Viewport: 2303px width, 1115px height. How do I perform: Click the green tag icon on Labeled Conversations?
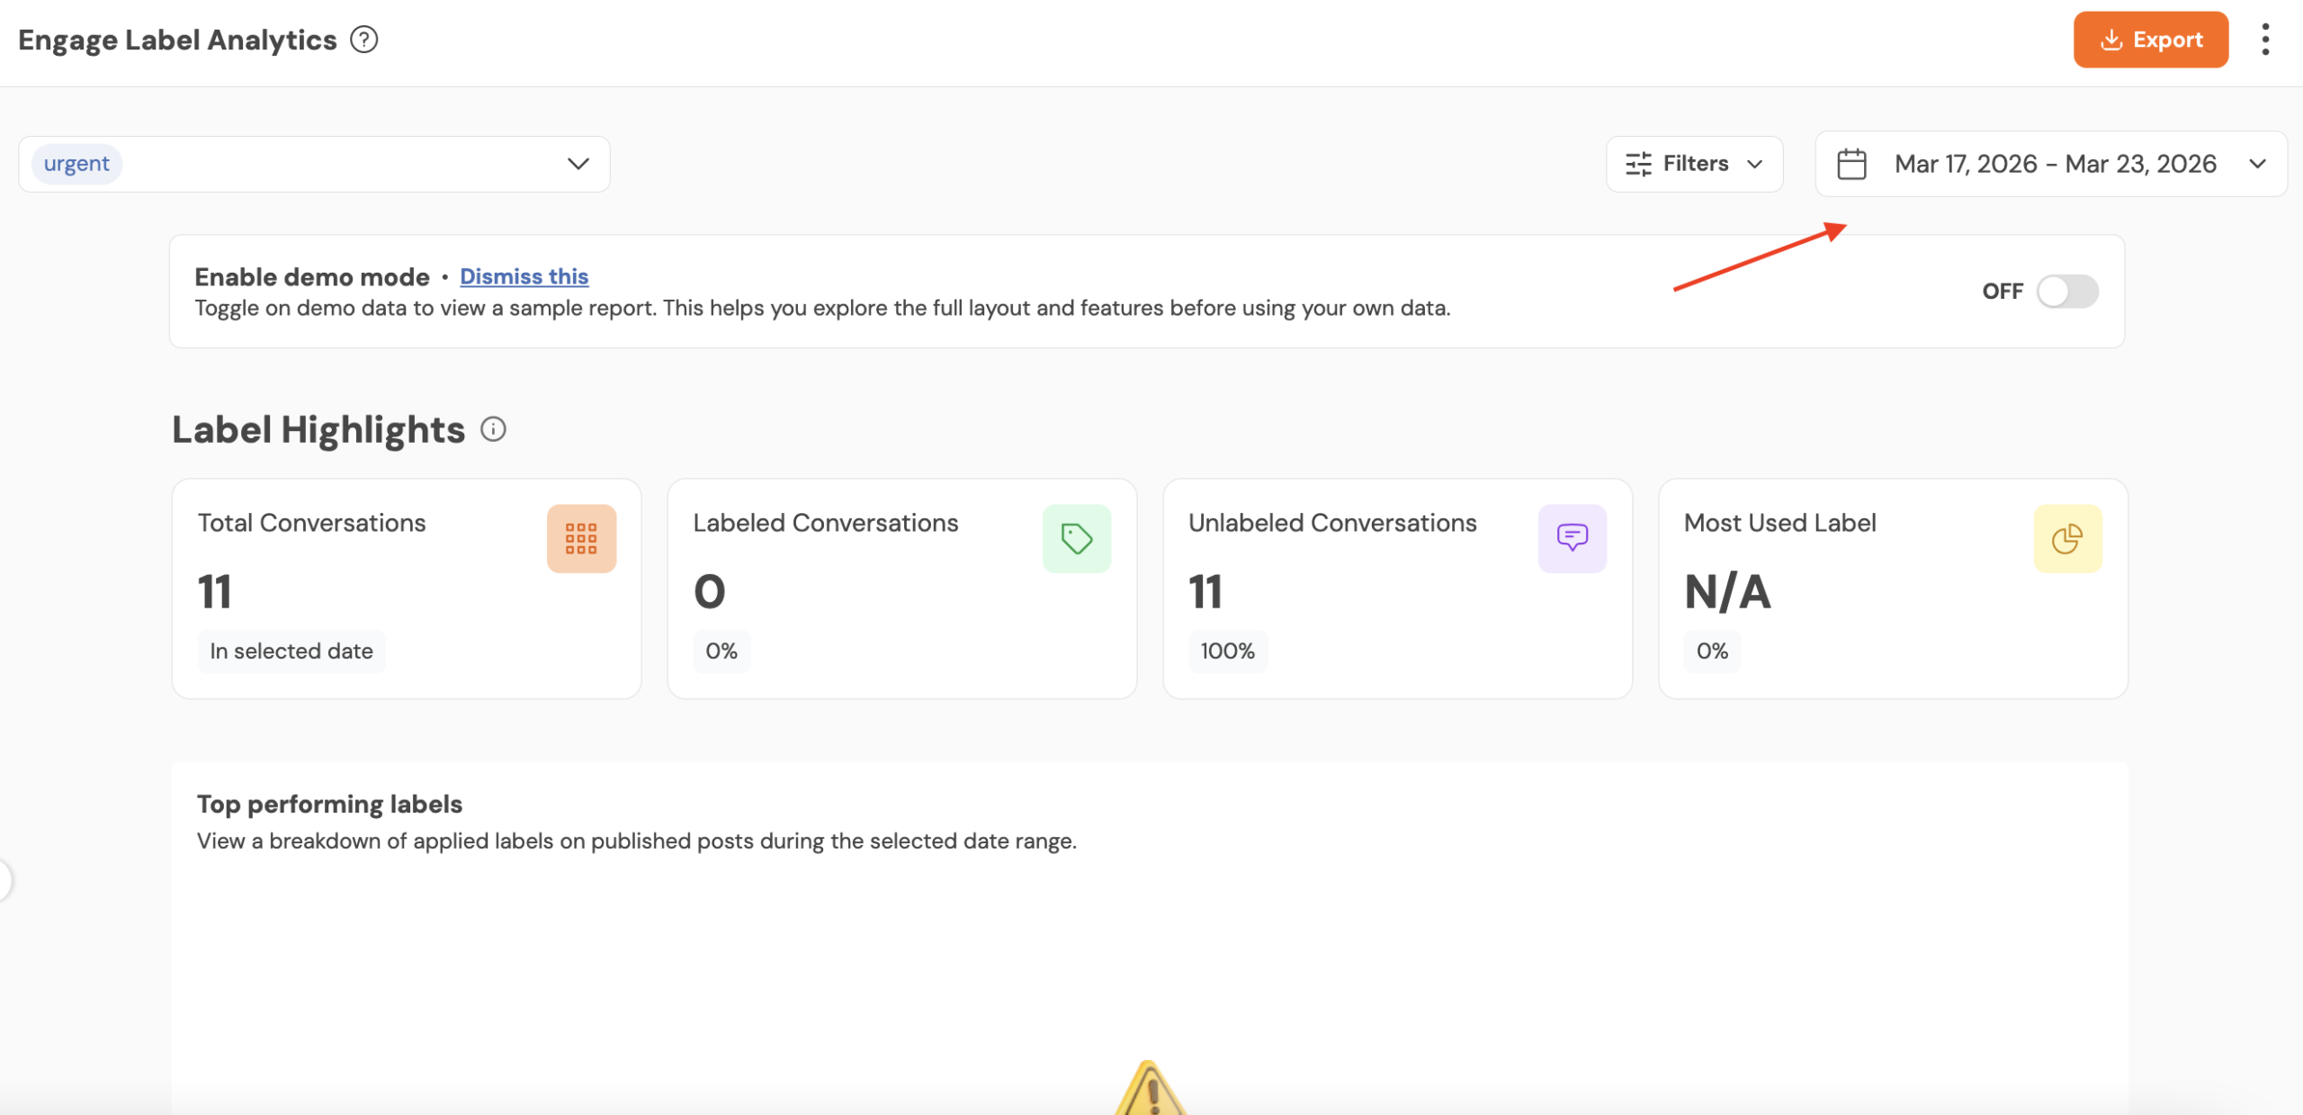click(1076, 538)
